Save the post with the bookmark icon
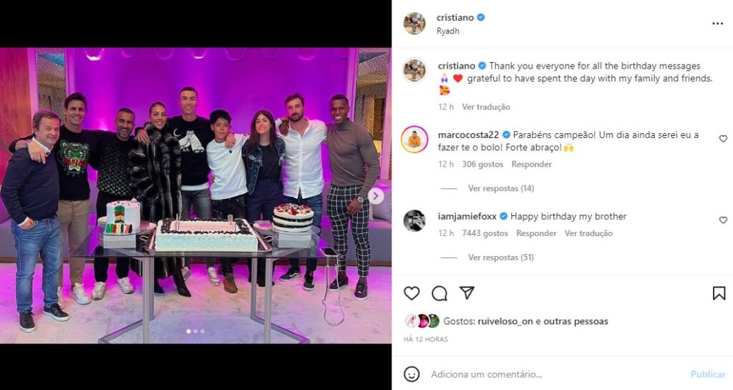733x390 pixels. [719, 293]
